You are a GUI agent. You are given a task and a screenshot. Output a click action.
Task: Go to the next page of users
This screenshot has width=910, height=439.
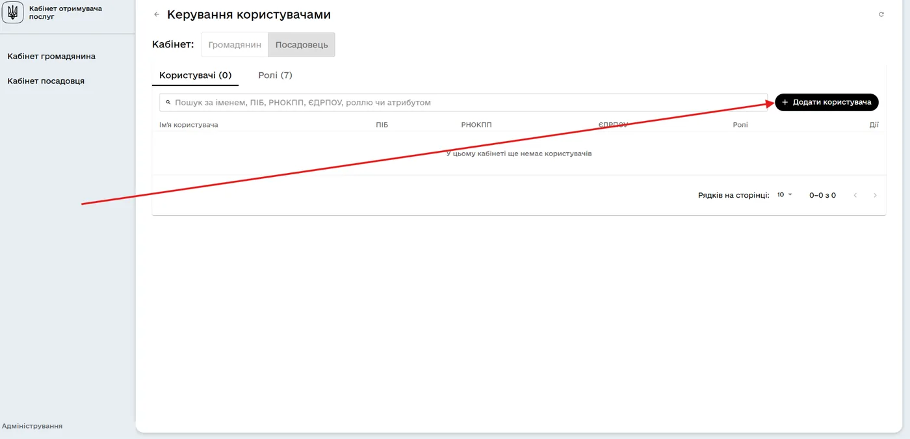pyautogui.click(x=876, y=195)
